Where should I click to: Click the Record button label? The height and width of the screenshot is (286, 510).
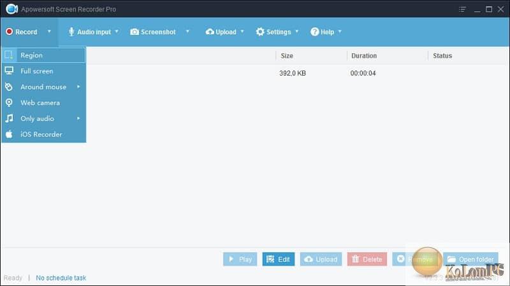click(x=26, y=32)
